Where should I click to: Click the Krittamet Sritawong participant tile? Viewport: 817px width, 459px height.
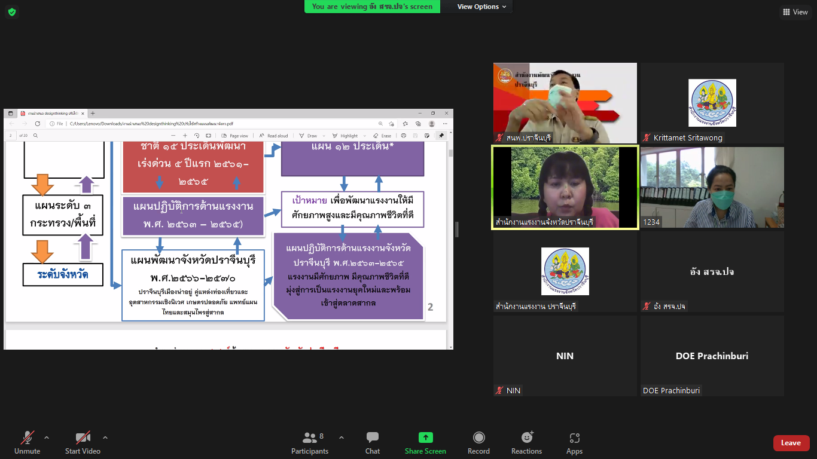[712, 103]
